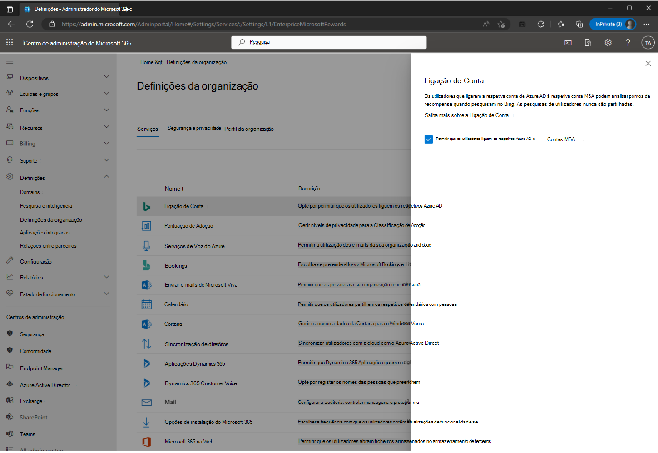Click the Pesquisa search box

point(329,42)
